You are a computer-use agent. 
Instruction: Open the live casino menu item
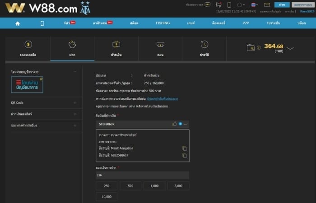pyautogui.click(x=102, y=23)
